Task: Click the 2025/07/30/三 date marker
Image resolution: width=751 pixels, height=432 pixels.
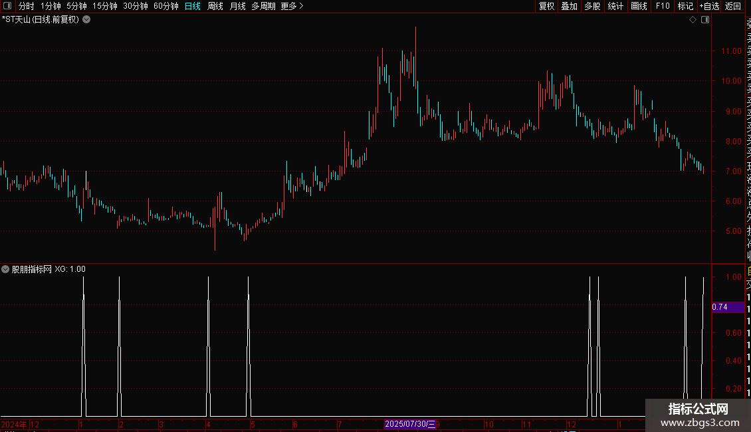Action: point(411,424)
